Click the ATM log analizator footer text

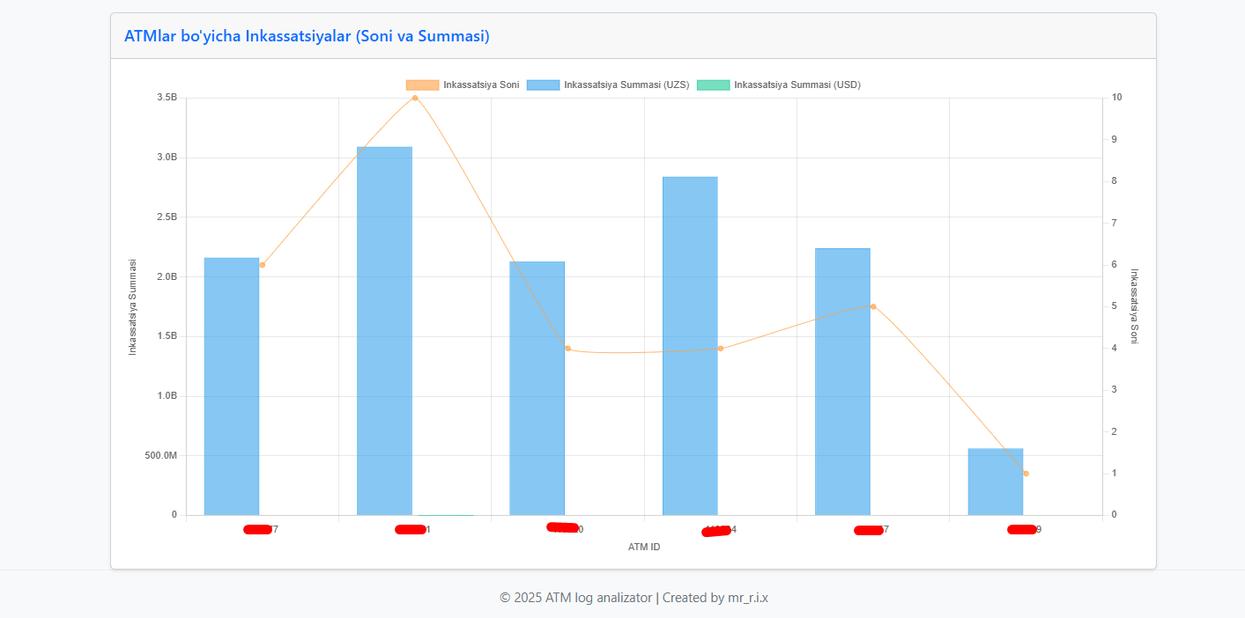634,597
